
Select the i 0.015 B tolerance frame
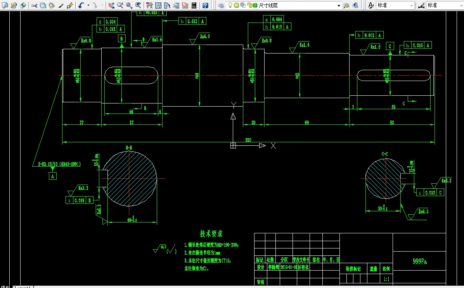pyautogui.click(x=79, y=200)
